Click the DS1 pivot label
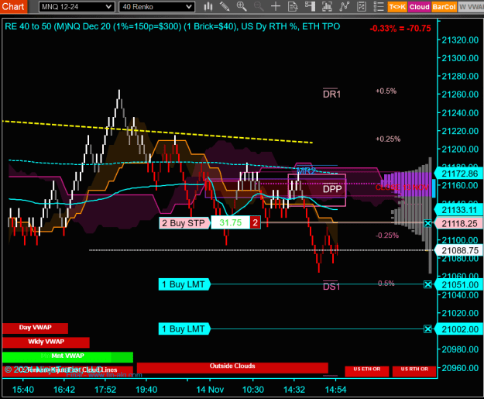 pos(331,287)
